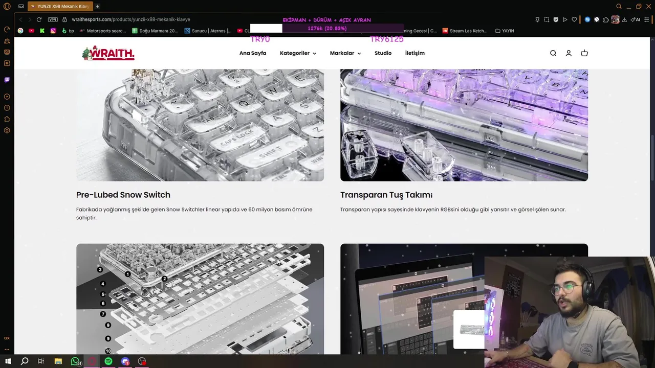Open Spotify from the taskbar
This screenshot has height=368, width=655.
click(108, 361)
